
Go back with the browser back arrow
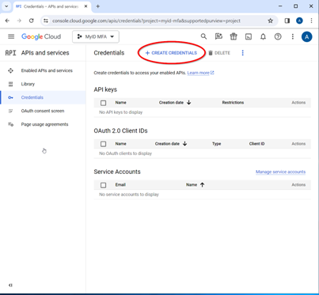click(x=7, y=21)
